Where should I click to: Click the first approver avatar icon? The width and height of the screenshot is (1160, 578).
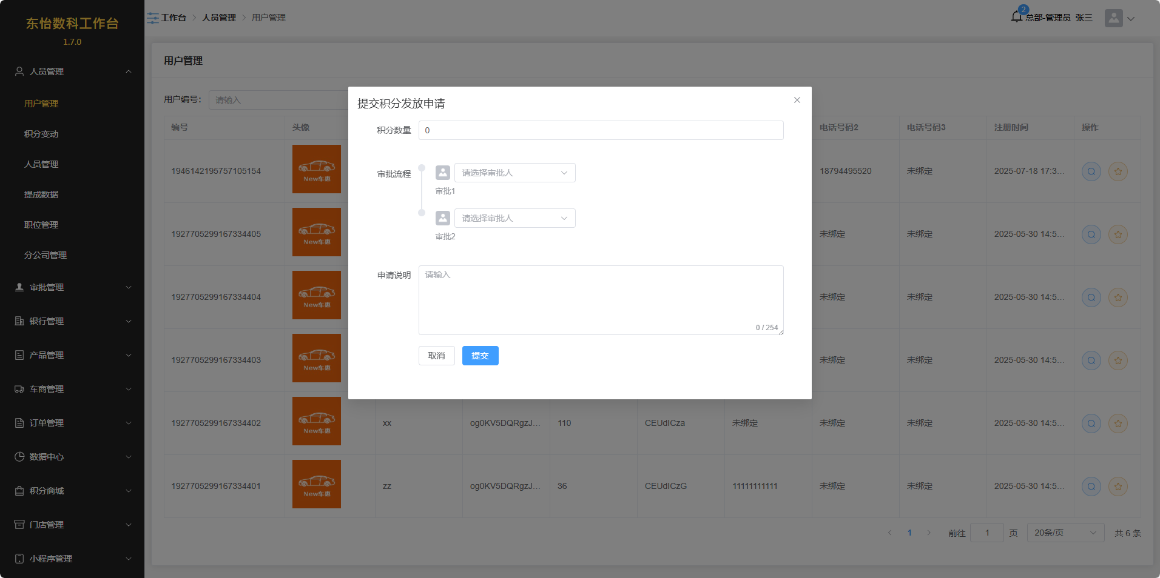pos(443,173)
